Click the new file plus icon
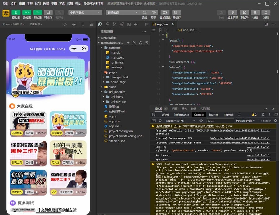 (128, 43)
